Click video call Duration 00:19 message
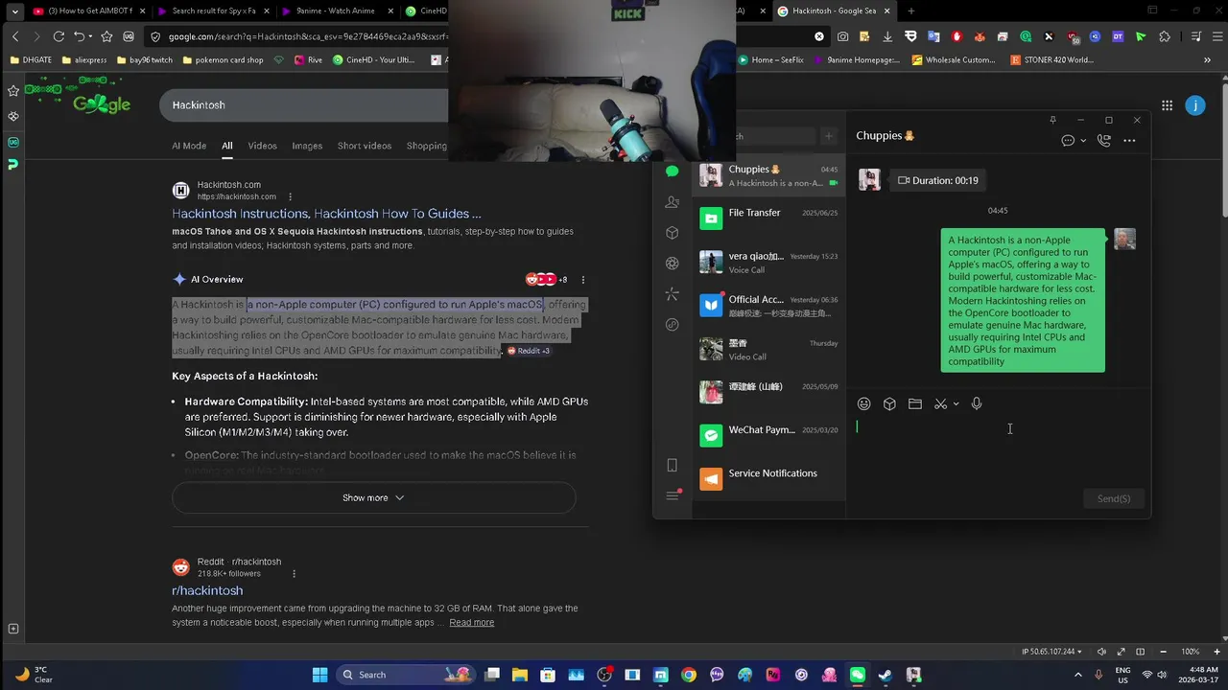The height and width of the screenshot is (690, 1228). coord(937,180)
